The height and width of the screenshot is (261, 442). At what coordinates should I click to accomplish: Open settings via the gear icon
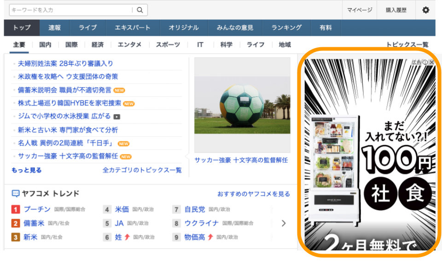[425, 10]
